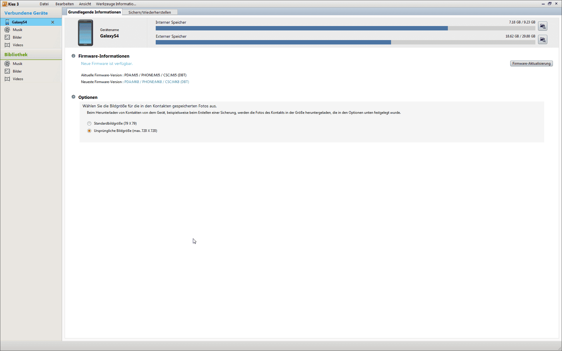Disconnect GalaxyS4 with the X icon
The width and height of the screenshot is (562, 351).
tap(53, 22)
